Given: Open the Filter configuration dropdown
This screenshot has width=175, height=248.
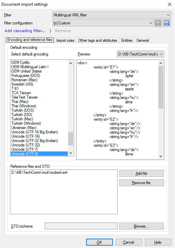Looking at the screenshot, I should pos(103,23).
